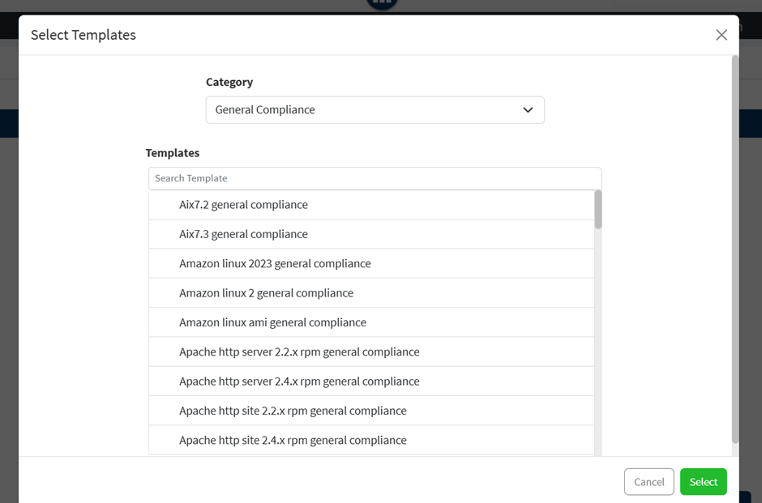Close the Select Templates dialog
The height and width of the screenshot is (503, 762).
[x=721, y=35]
